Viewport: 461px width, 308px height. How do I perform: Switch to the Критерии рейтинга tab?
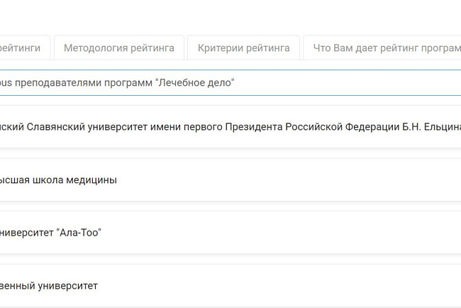pyautogui.click(x=243, y=48)
